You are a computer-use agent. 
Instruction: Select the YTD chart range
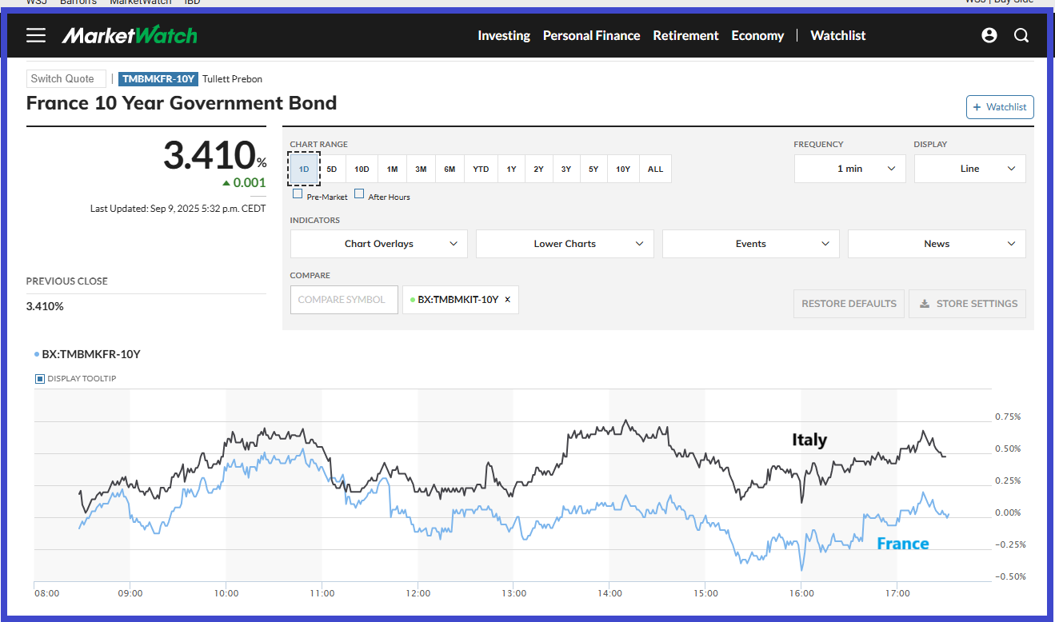pyautogui.click(x=481, y=169)
